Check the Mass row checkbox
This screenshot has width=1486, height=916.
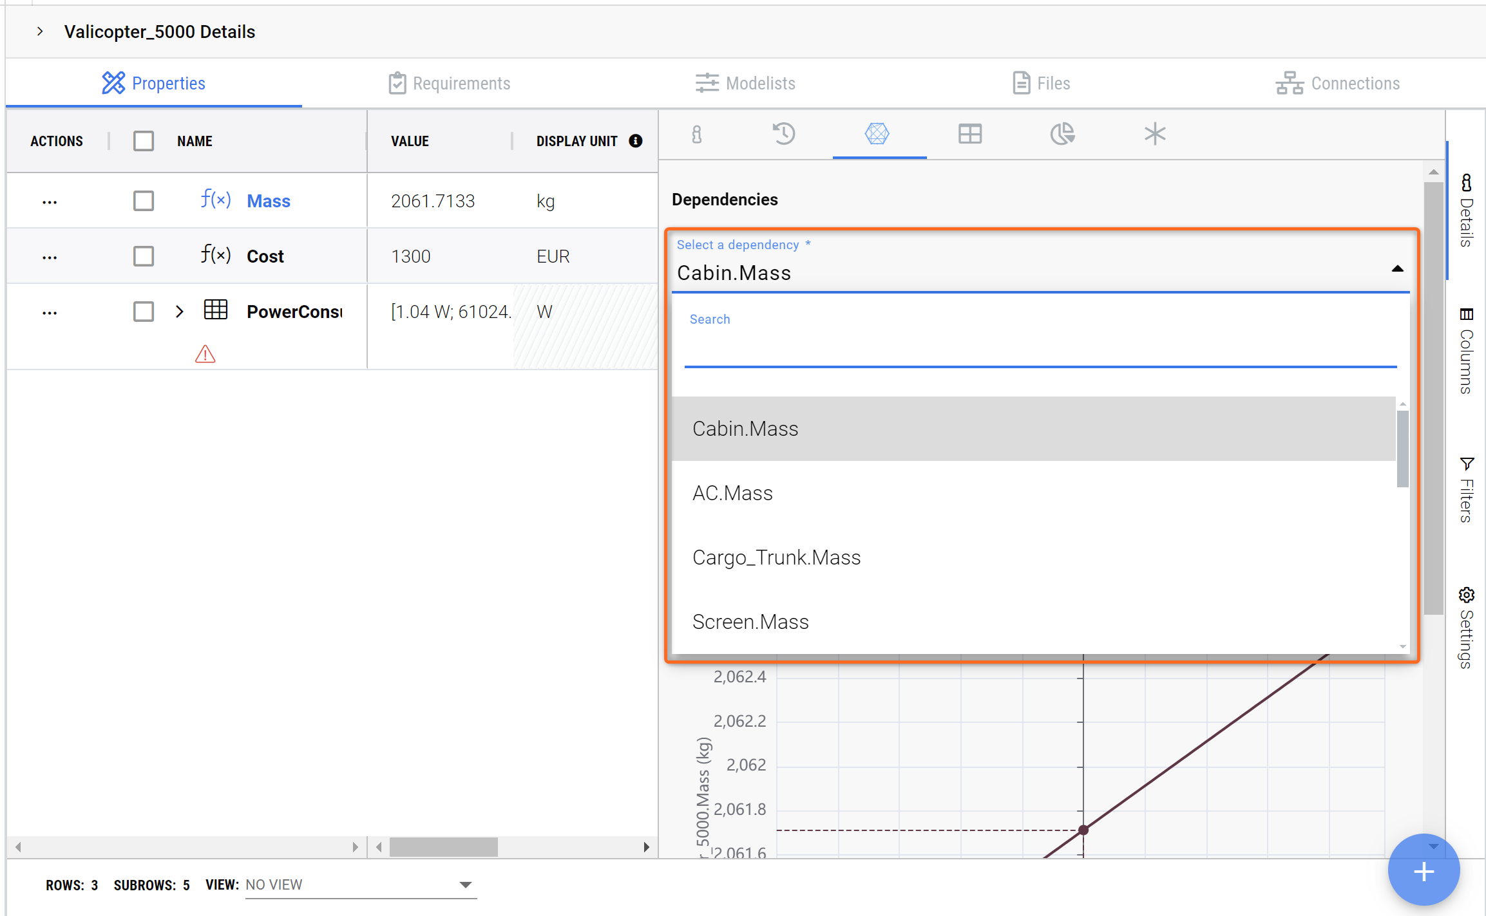[143, 201]
